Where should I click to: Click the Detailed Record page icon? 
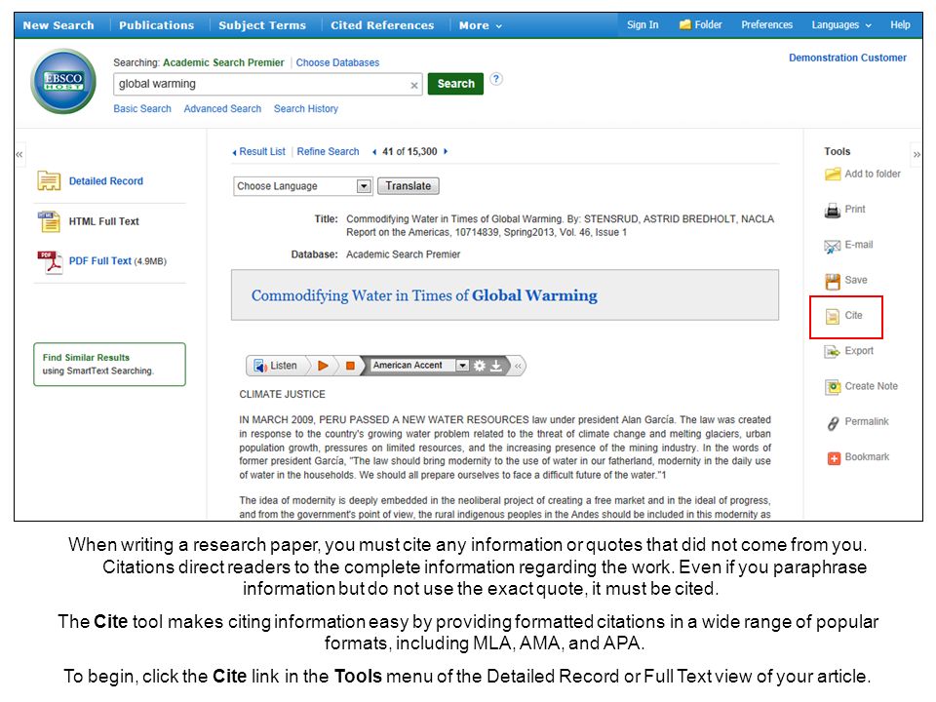coord(49,180)
